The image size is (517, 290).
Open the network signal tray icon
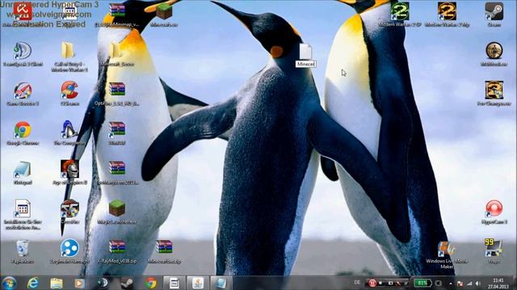tap(469, 284)
